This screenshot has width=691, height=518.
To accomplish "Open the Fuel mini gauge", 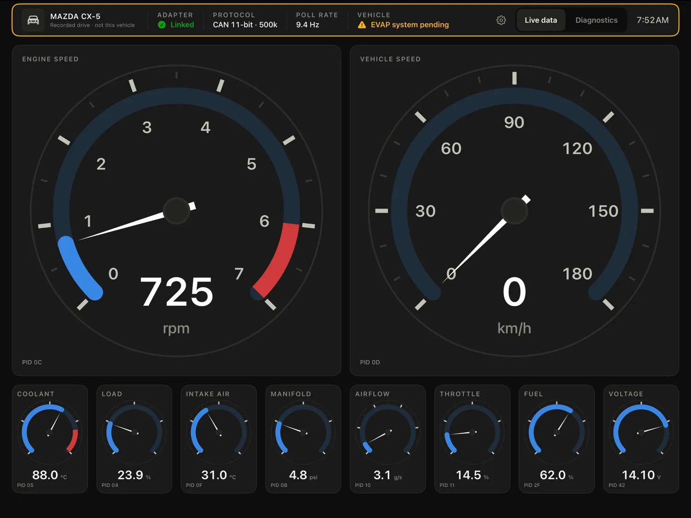I will [x=556, y=439].
